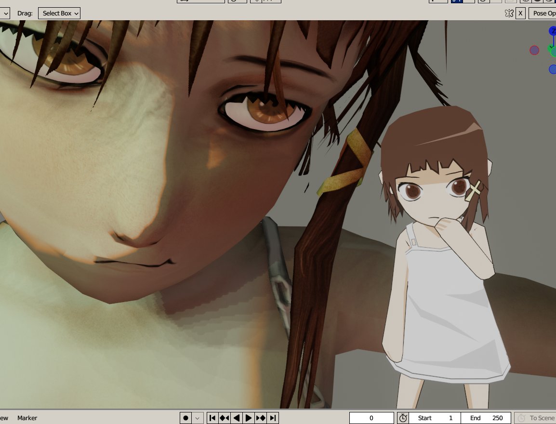Image resolution: width=556 pixels, height=424 pixels.
Task: Expand the auto keyframing options dropdown
Action: [198, 418]
